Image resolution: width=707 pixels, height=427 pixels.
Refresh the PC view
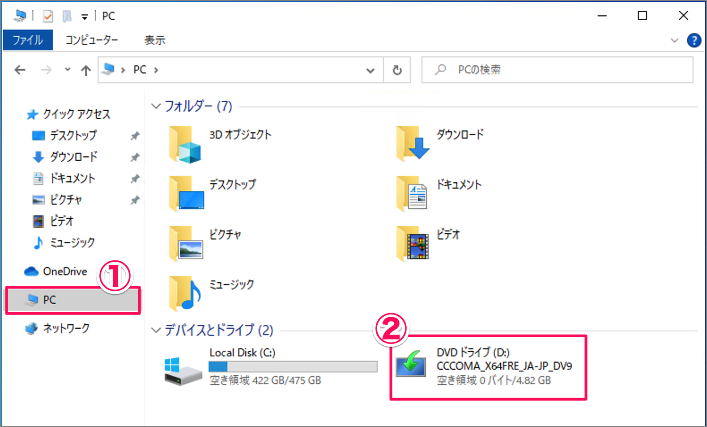point(397,70)
